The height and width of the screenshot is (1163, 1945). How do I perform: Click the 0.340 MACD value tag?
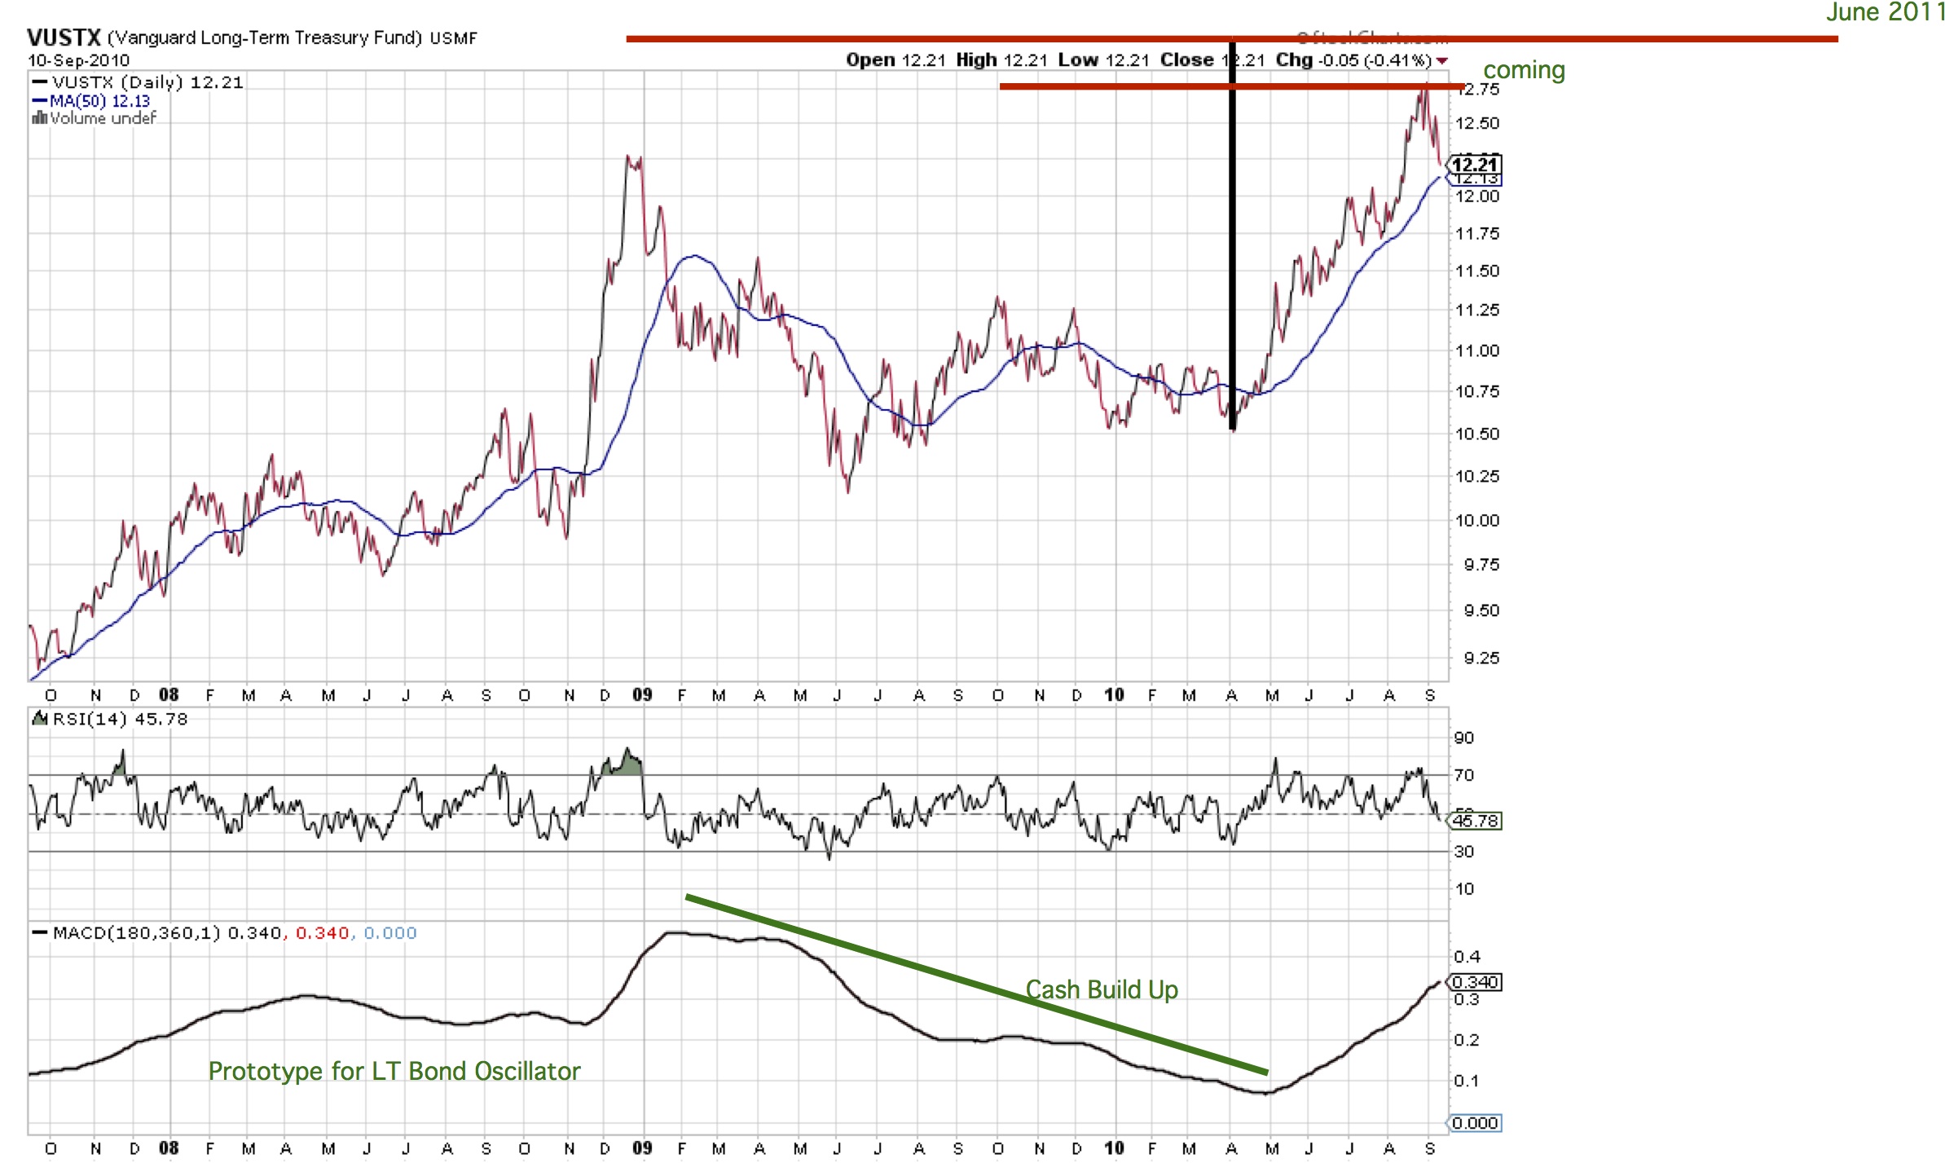coord(1476,982)
